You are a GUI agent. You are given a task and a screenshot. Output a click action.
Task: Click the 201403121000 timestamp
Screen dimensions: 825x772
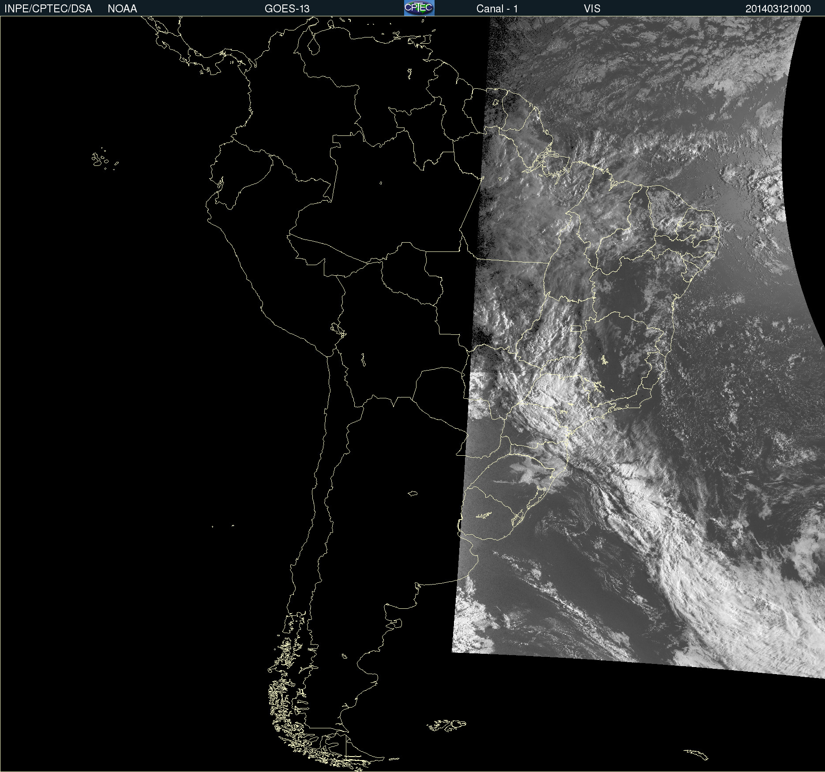(x=778, y=9)
